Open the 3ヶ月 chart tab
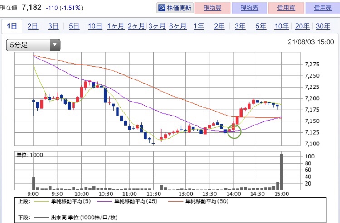This screenshot has height=223, width=340. [x=157, y=26]
